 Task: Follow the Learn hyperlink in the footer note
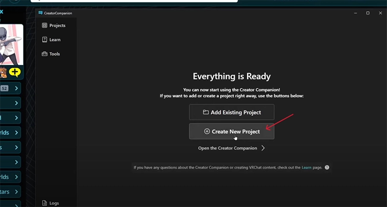[306, 167]
